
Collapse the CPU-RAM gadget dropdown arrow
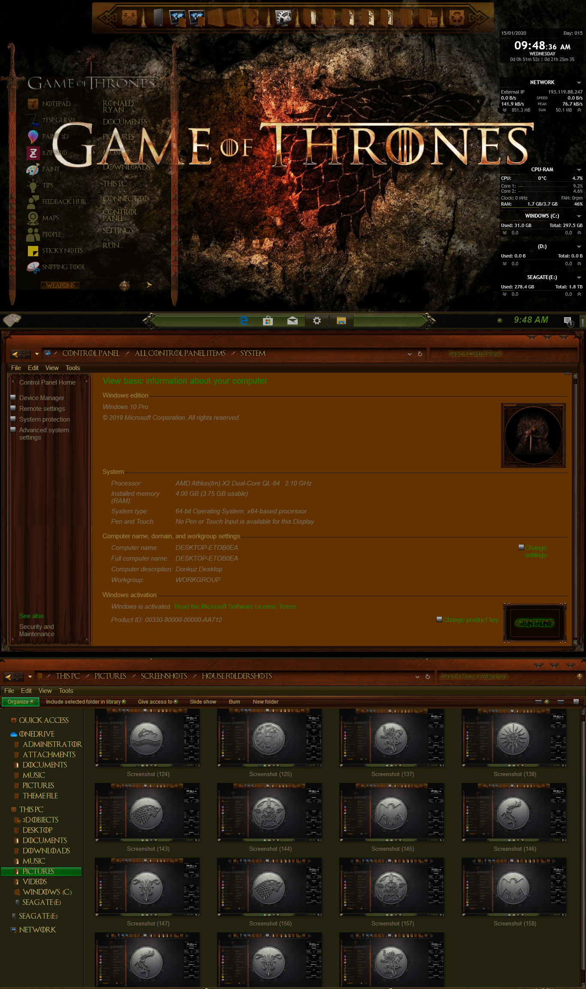[x=579, y=170]
